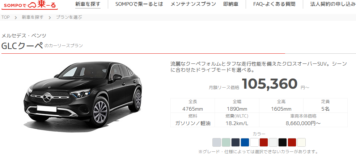The width and height of the screenshot is (356, 155).
Task: Go to TOP in breadcrumb
Action: click(x=5, y=17)
